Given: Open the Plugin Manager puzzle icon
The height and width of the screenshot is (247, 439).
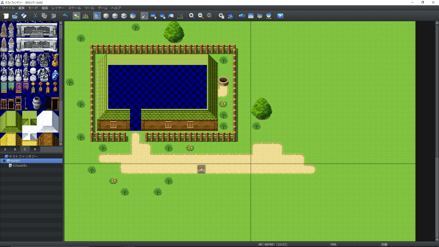Looking at the screenshot, I should [230, 16].
